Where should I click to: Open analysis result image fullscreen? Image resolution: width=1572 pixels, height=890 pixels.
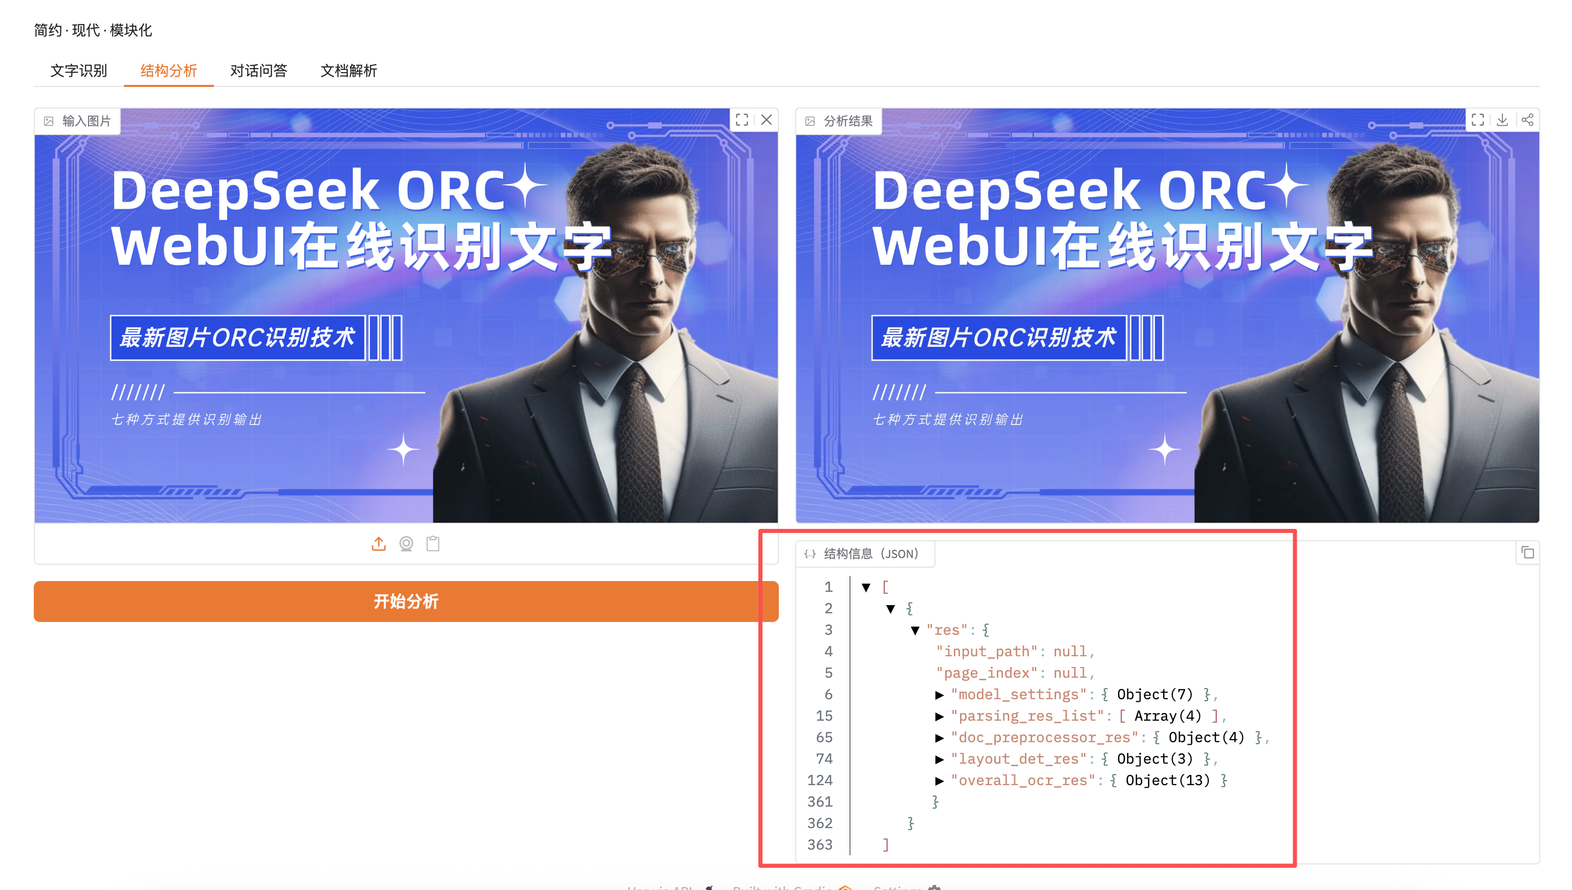pyautogui.click(x=1477, y=120)
